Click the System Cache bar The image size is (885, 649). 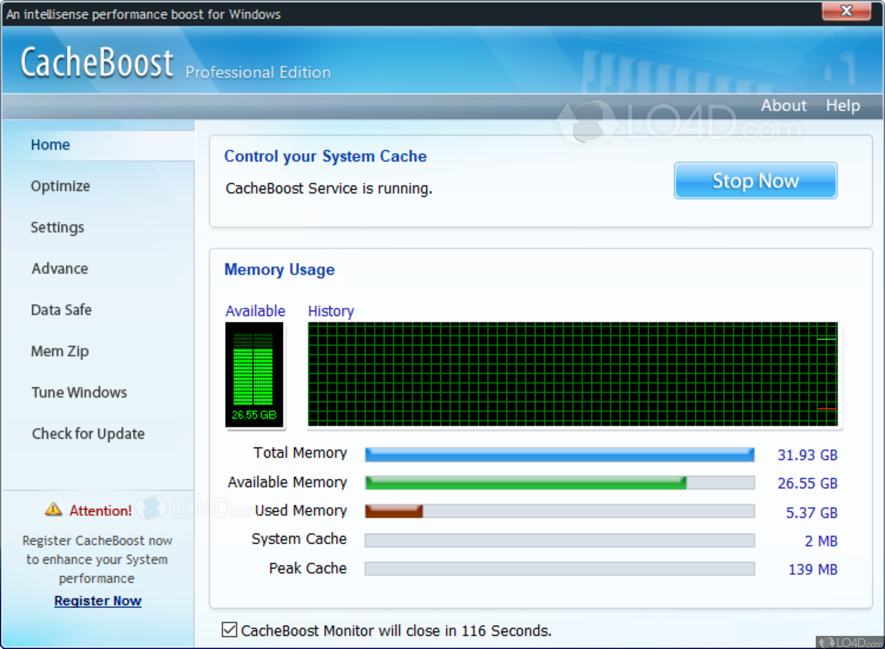point(559,540)
